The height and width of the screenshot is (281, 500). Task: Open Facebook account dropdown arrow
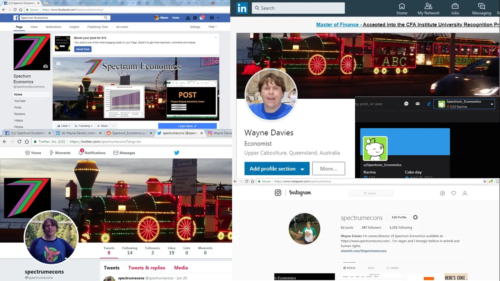(218, 18)
